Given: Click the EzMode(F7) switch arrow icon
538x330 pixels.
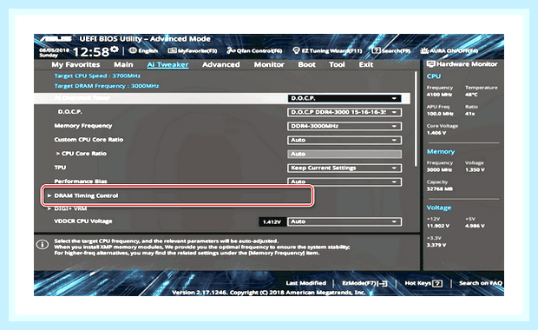Looking at the screenshot, I should pos(382,283).
